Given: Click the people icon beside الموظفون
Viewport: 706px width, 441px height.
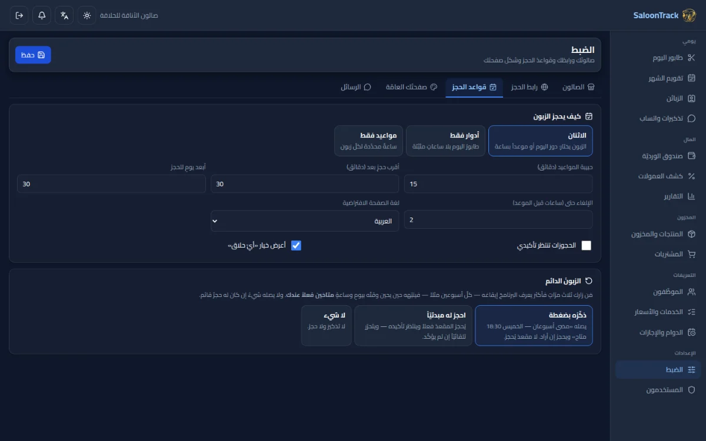Looking at the screenshot, I should (691, 292).
